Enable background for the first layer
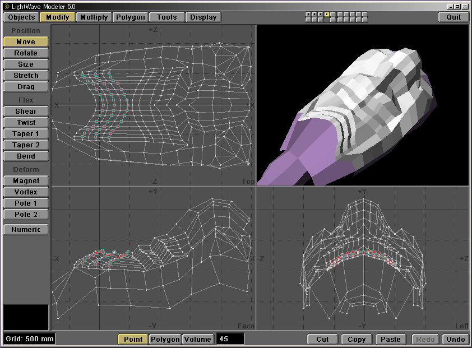 [308, 20]
